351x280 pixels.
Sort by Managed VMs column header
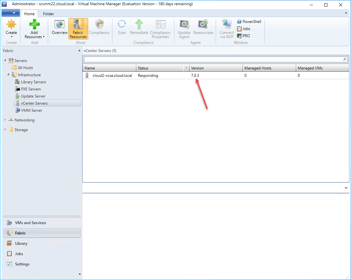322,68
